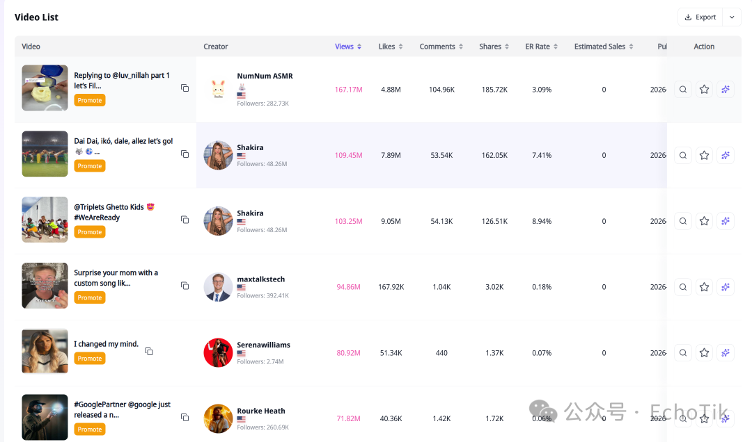This screenshot has width=752, height=442.
Task: Star the Serenawilliams video
Action: pyautogui.click(x=704, y=353)
